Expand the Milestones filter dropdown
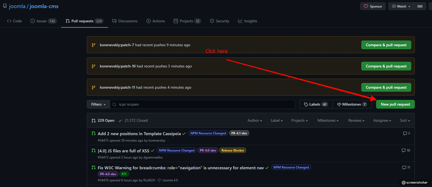Screen dimensions: 432x187 (328, 120)
